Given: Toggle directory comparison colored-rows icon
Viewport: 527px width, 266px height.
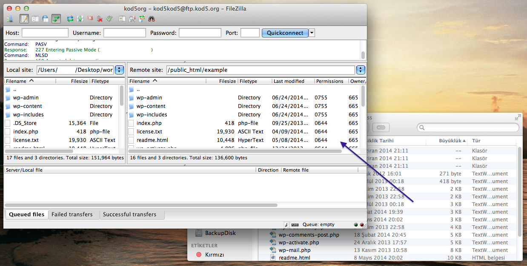Looking at the screenshot, I should tap(122, 19).
